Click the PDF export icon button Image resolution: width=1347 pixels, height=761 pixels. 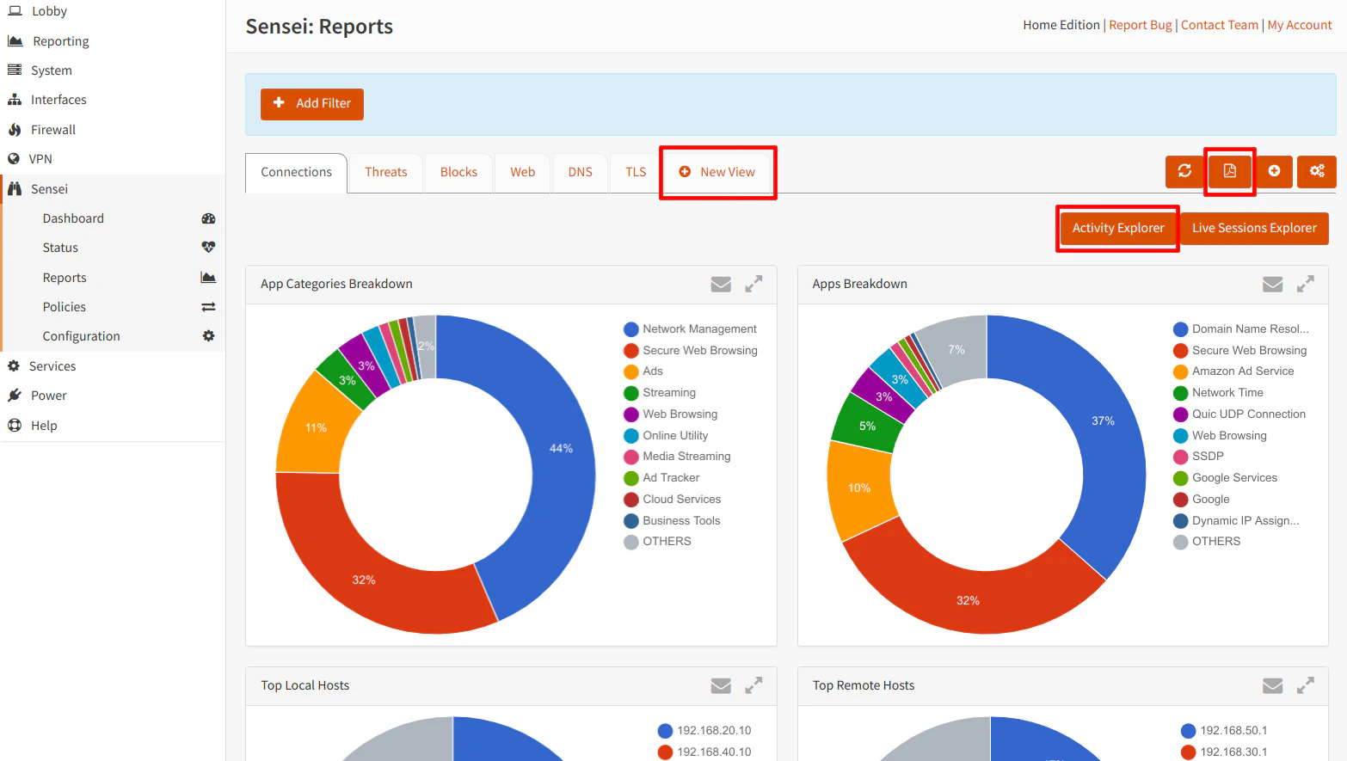1229,171
